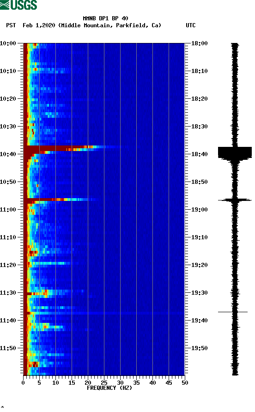Viewport: 255px width, 412px height.
Task: Click the '50' frequency axis tick label
Action: click(x=185, y=383)
